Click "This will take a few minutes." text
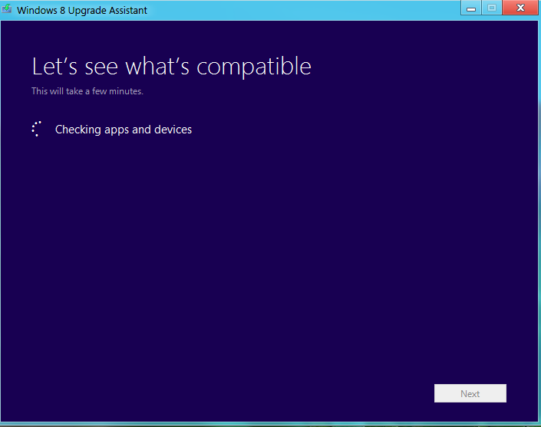 click(x=87, y=91)
